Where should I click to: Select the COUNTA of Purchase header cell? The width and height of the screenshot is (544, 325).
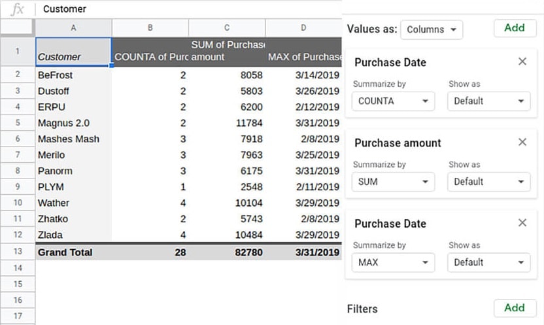tap(150, 52)
